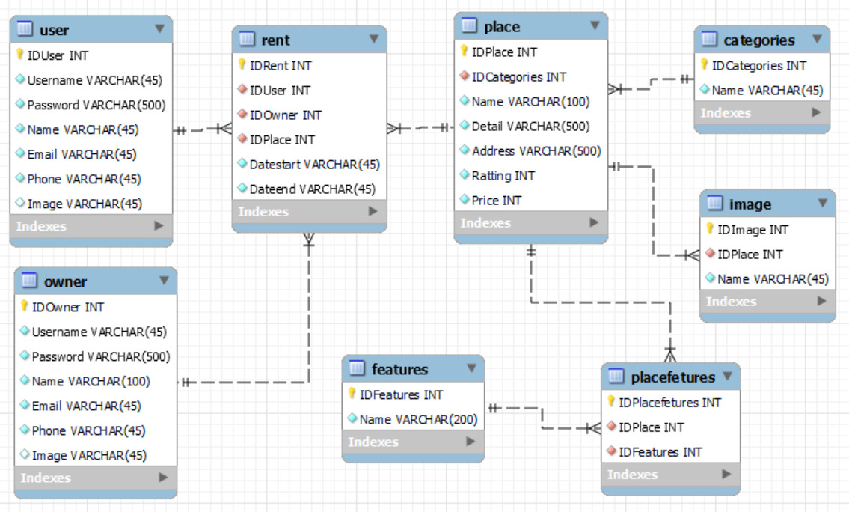Click the IDFeatures key icon in features table

coord(352,393)
